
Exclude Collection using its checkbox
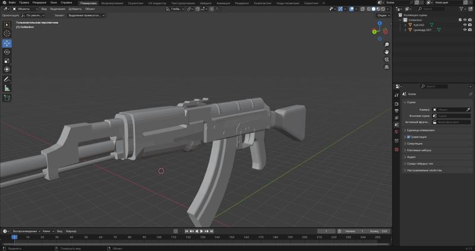460,20
